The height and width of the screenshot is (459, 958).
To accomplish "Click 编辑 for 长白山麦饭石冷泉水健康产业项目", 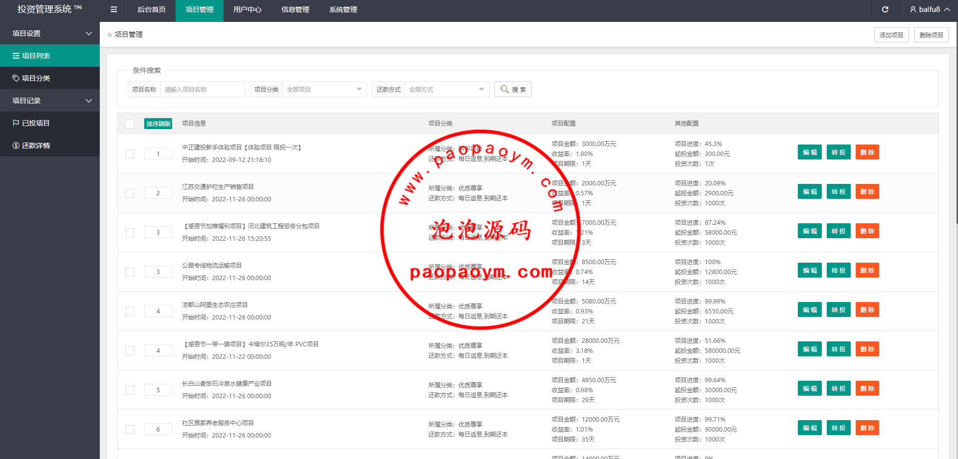I will coord(810,388).
